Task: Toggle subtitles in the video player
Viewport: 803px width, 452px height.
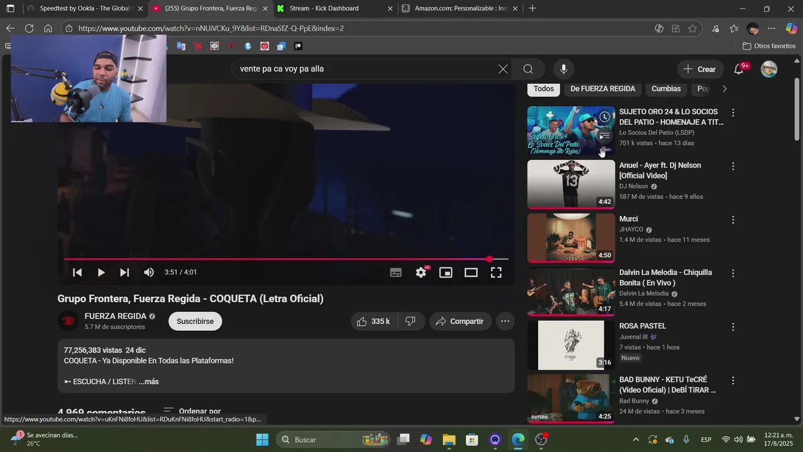Action: point(396,272)
